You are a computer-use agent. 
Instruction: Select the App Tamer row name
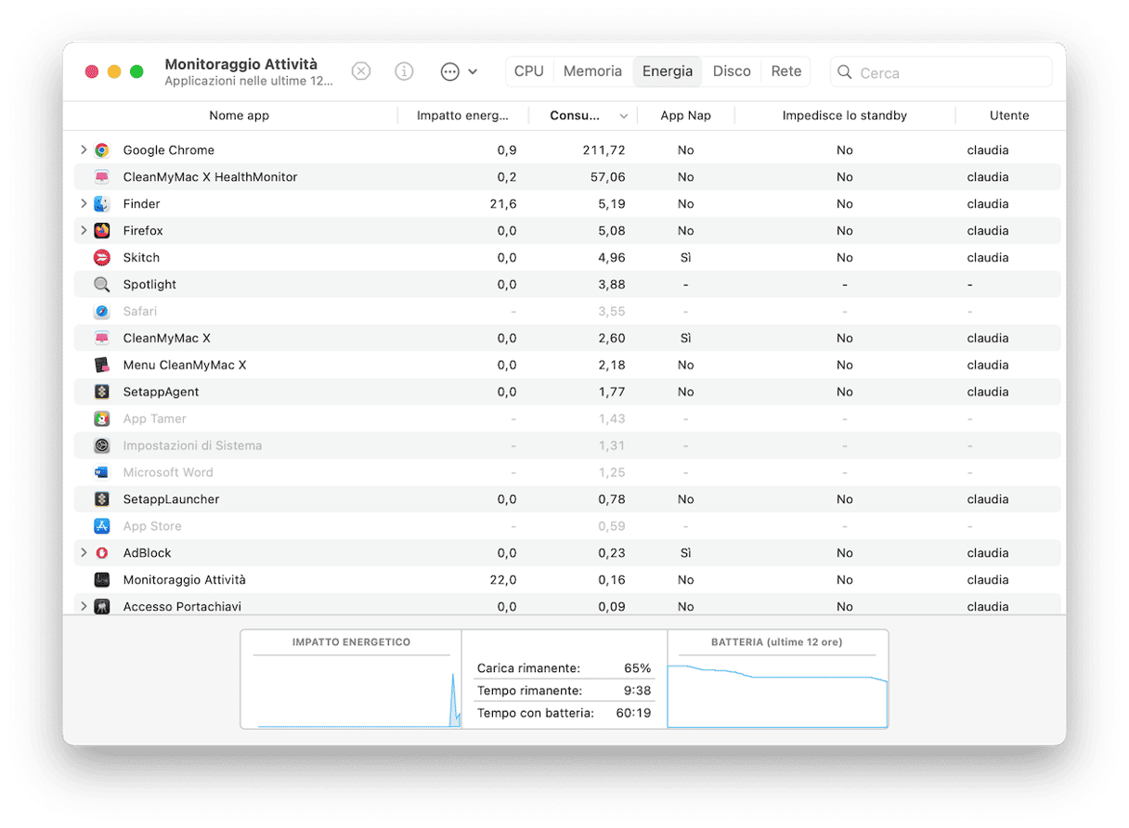click(x=155, y=420)
